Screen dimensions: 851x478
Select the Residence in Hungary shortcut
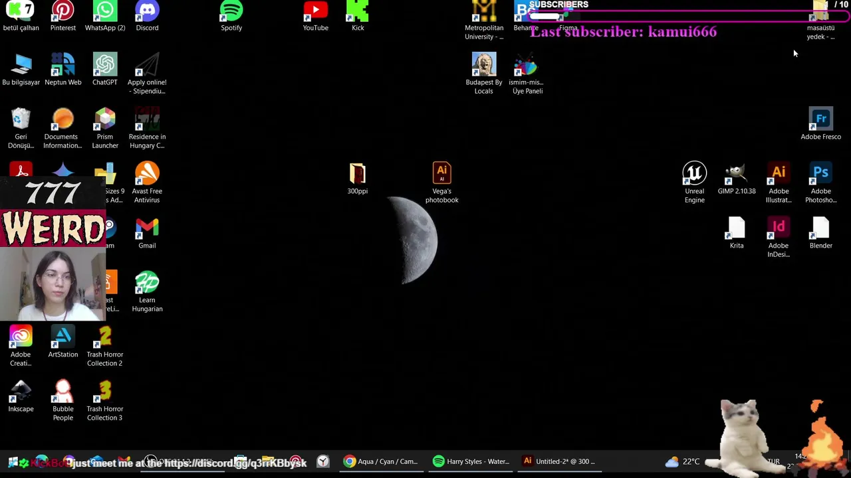click(147, 128)
